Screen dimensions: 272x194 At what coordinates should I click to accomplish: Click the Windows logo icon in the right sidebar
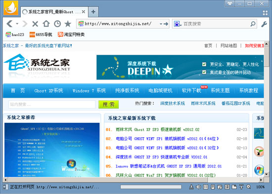coord(259,170)
